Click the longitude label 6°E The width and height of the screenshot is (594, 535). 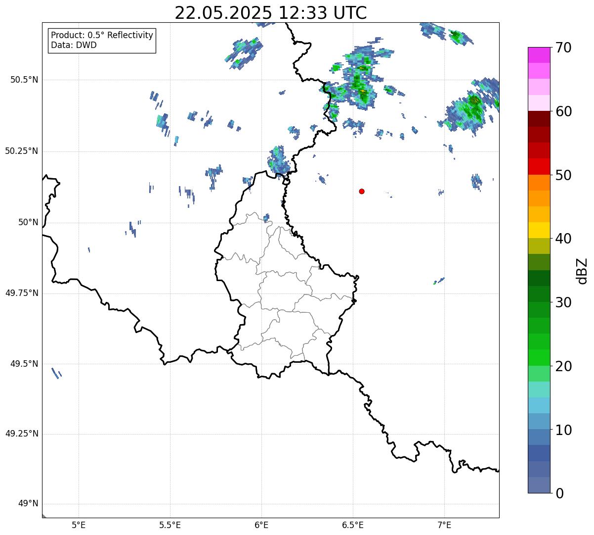[x=261, y=525]
